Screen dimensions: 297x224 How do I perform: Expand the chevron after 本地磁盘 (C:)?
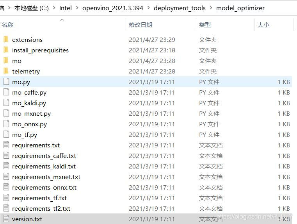[x=54, y=8]
